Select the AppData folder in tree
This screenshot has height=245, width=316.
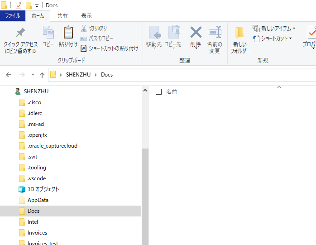pyautogui.click(x=34, y=200)
